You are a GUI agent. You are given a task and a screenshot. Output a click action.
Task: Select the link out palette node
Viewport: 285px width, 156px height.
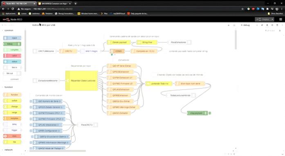12,73
